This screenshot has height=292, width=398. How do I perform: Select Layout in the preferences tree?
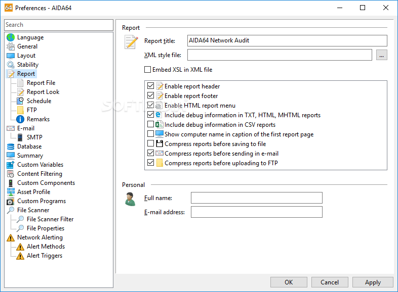click(26, 56)
